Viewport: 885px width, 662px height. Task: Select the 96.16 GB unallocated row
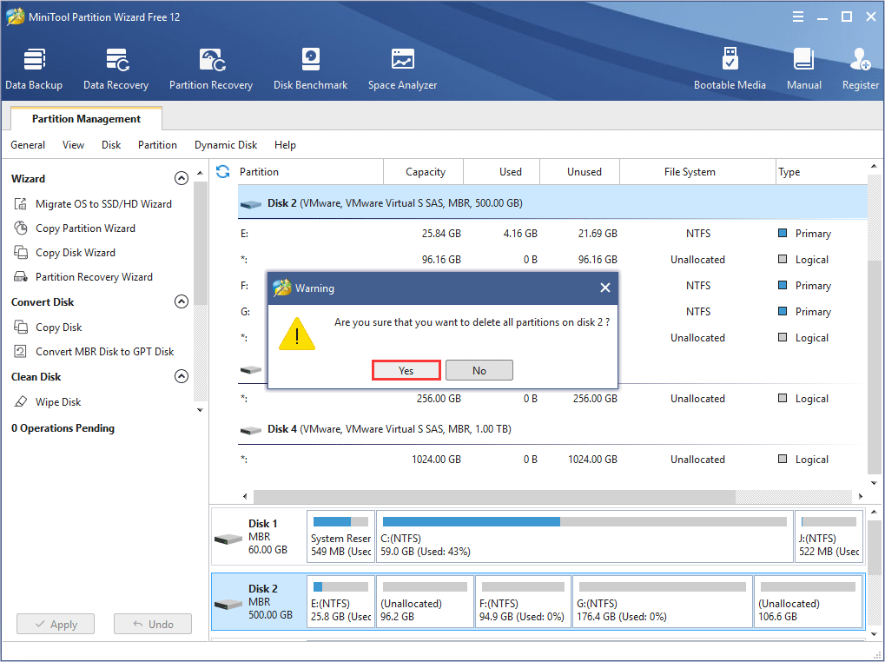click(552, 260)
